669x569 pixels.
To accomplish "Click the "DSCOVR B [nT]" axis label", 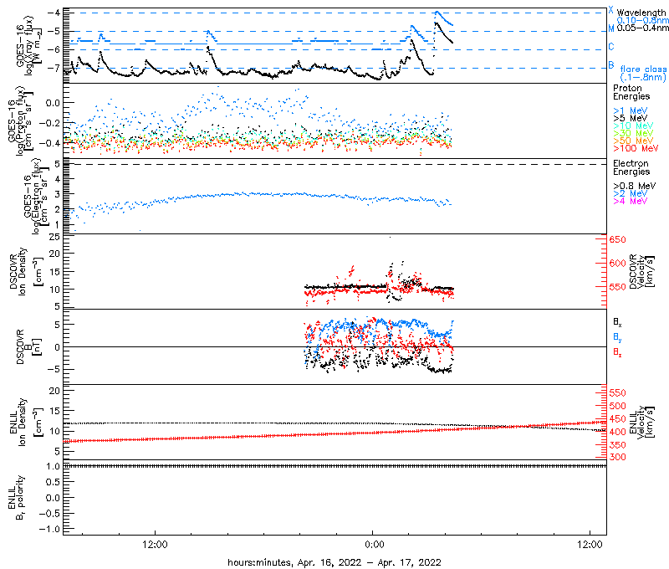I will [x=29, y=346].
